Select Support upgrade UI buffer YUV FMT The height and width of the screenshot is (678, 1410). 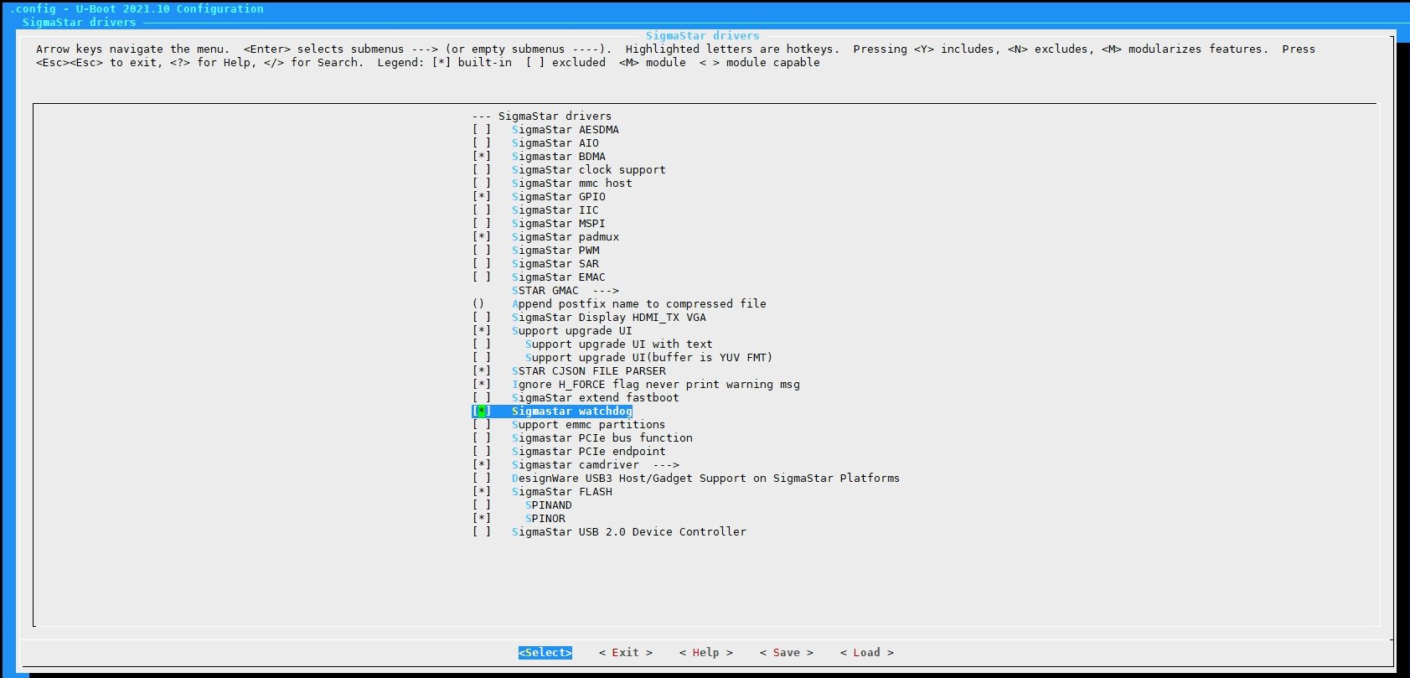[x=622, y=358]
